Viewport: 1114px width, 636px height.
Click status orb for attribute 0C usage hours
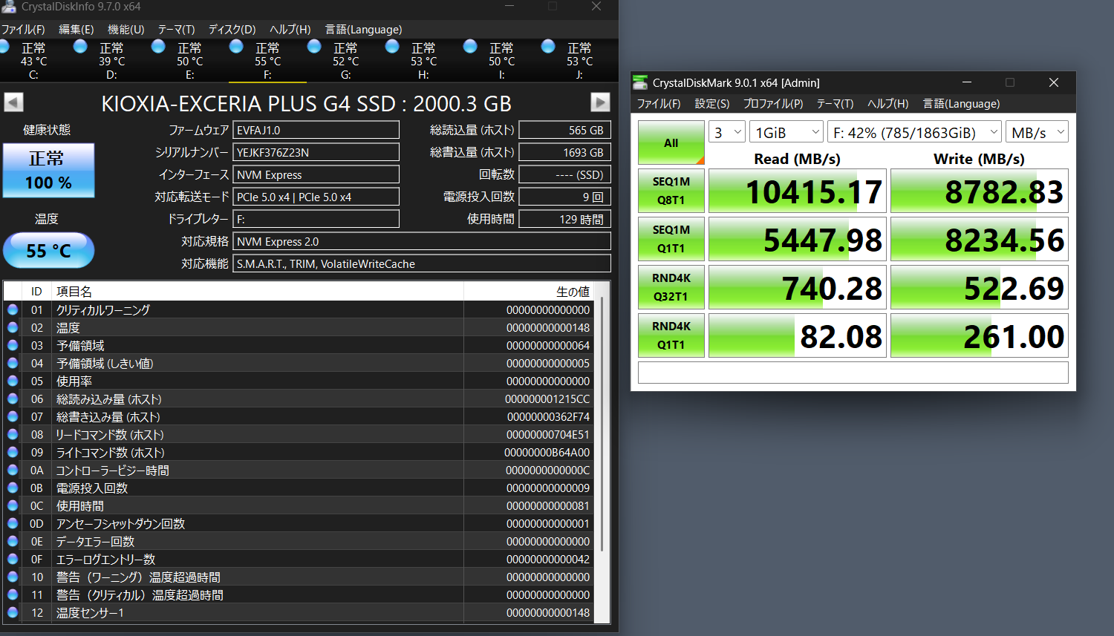pos(13,505)
